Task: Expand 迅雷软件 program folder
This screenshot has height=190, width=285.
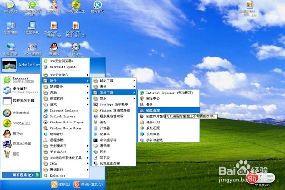Action: coord(66,98)
